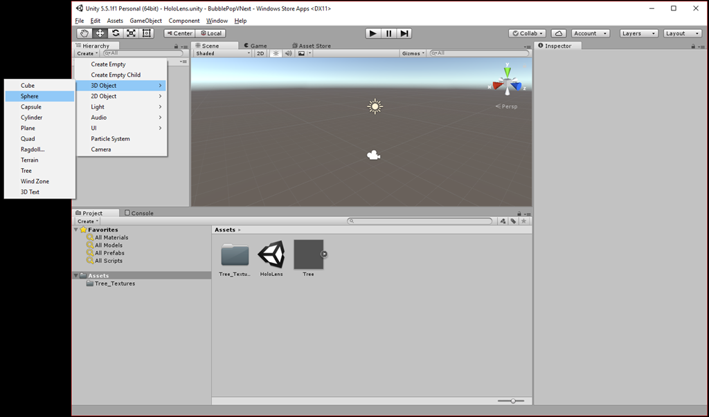Select the Scale tool
This screenshot has height=417, width=709.
tap(131, 33)
